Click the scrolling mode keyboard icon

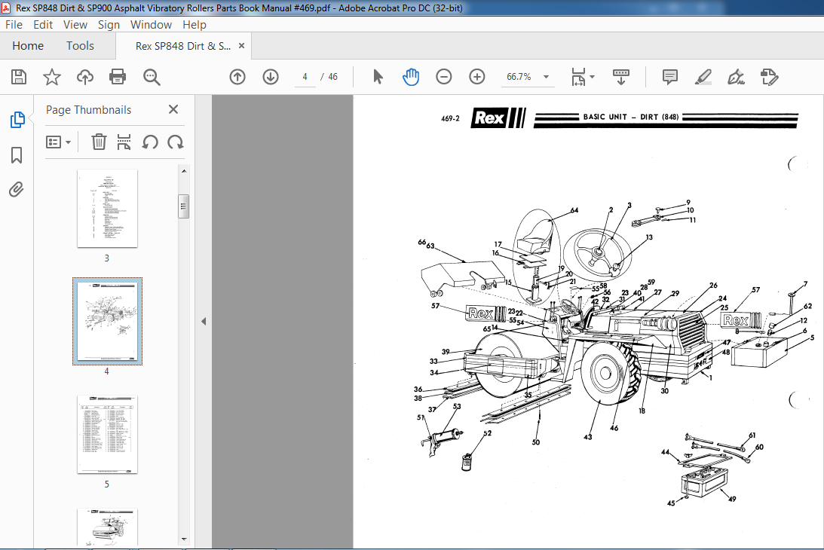621,77
